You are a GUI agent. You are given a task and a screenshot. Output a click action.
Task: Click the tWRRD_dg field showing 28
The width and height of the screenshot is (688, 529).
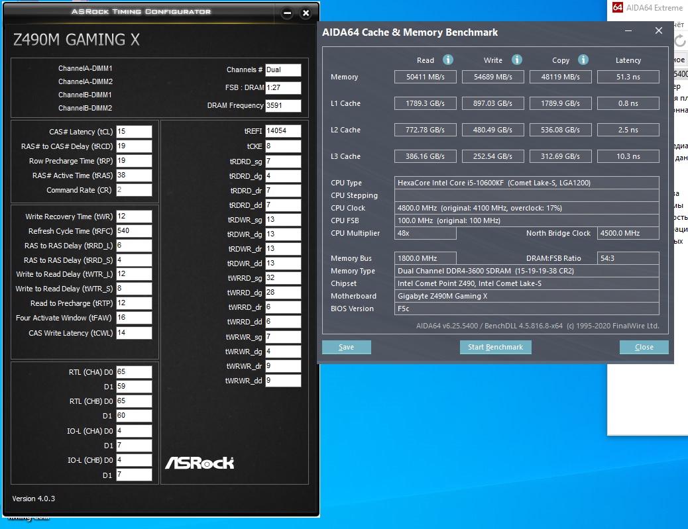point(284,293)
